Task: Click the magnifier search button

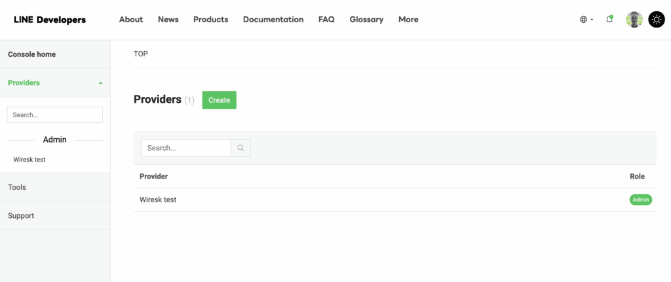Action: tap(240, 148)
